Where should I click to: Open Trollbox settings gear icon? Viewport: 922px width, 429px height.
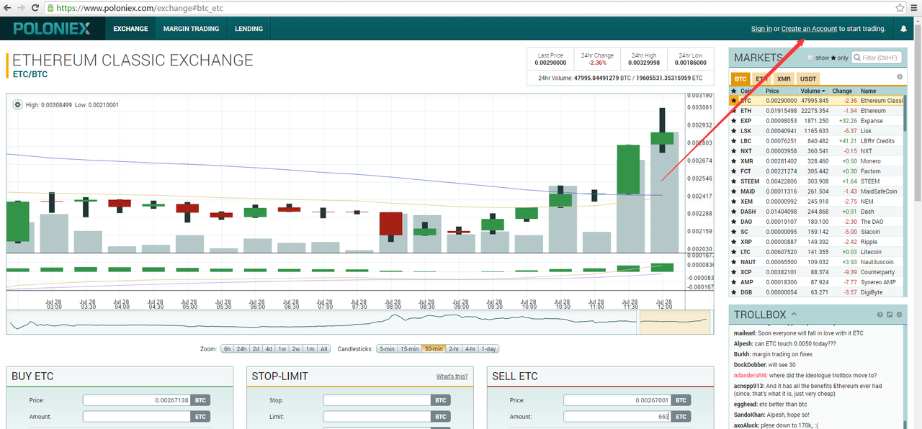tap(898, 315)
